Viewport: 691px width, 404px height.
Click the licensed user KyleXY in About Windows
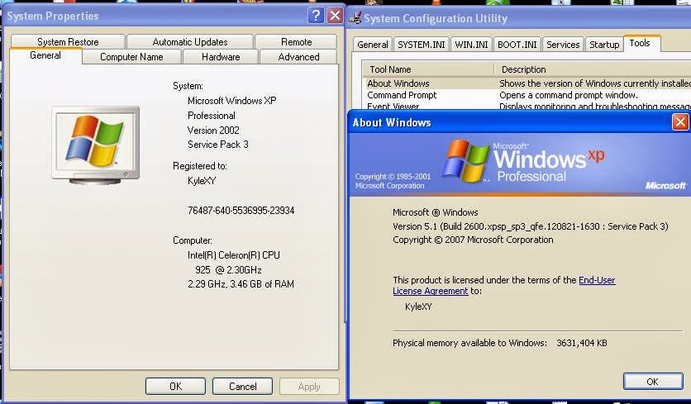click(x=418, y=307)
